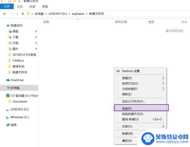The height and width of the screenshot is (147, 190).
Task: Go back with the left arrow
Action: point(5,14)
